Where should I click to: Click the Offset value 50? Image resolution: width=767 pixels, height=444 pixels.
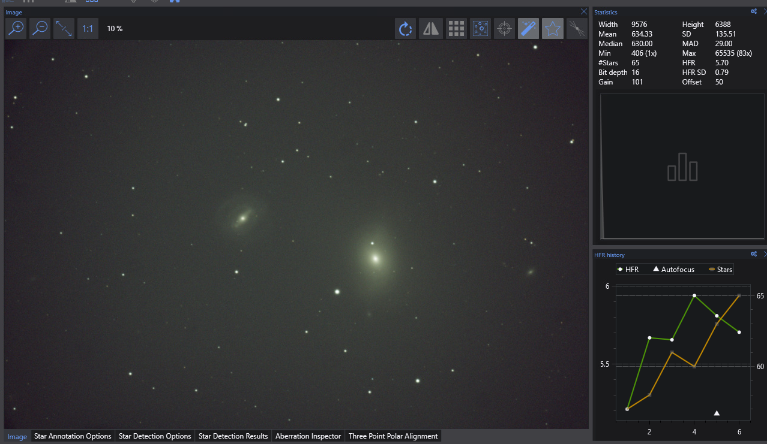point(719,82)
